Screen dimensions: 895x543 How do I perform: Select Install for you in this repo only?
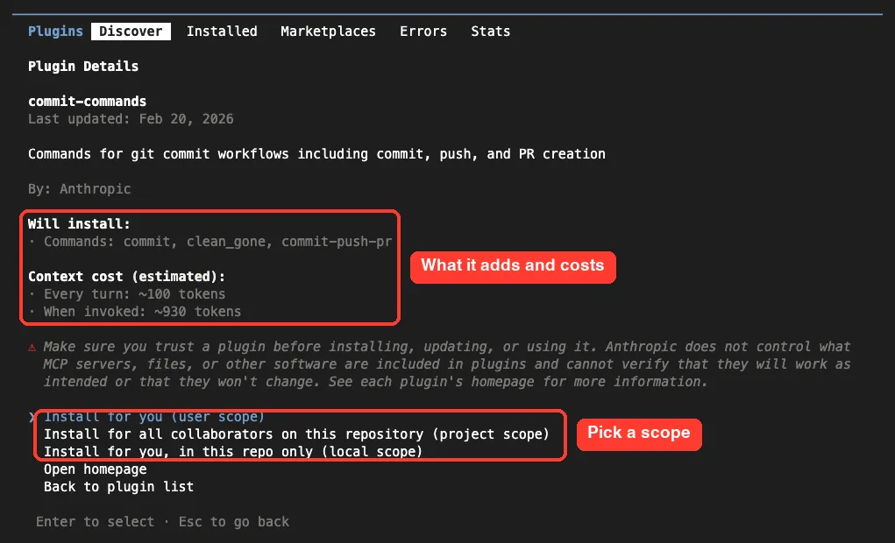pos(233,452)
